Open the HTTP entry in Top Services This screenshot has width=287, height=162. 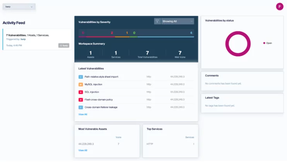pyautogui.click(x=150, y=144)
